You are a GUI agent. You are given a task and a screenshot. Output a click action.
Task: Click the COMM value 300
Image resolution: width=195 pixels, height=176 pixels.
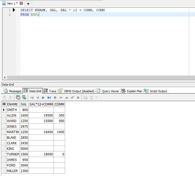click(x=59, y=115)
